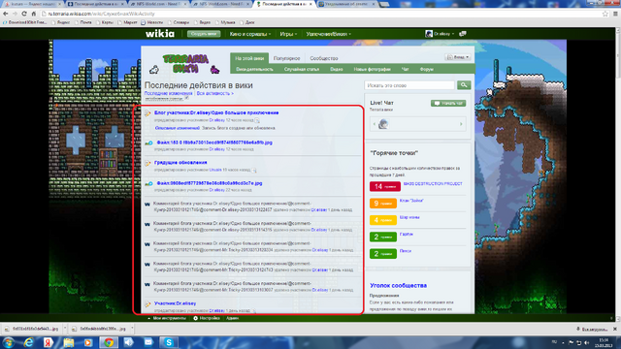The image size is (621, 349).
Task: Open the Terraria Wiki logo image
Action: pos(185,64)
